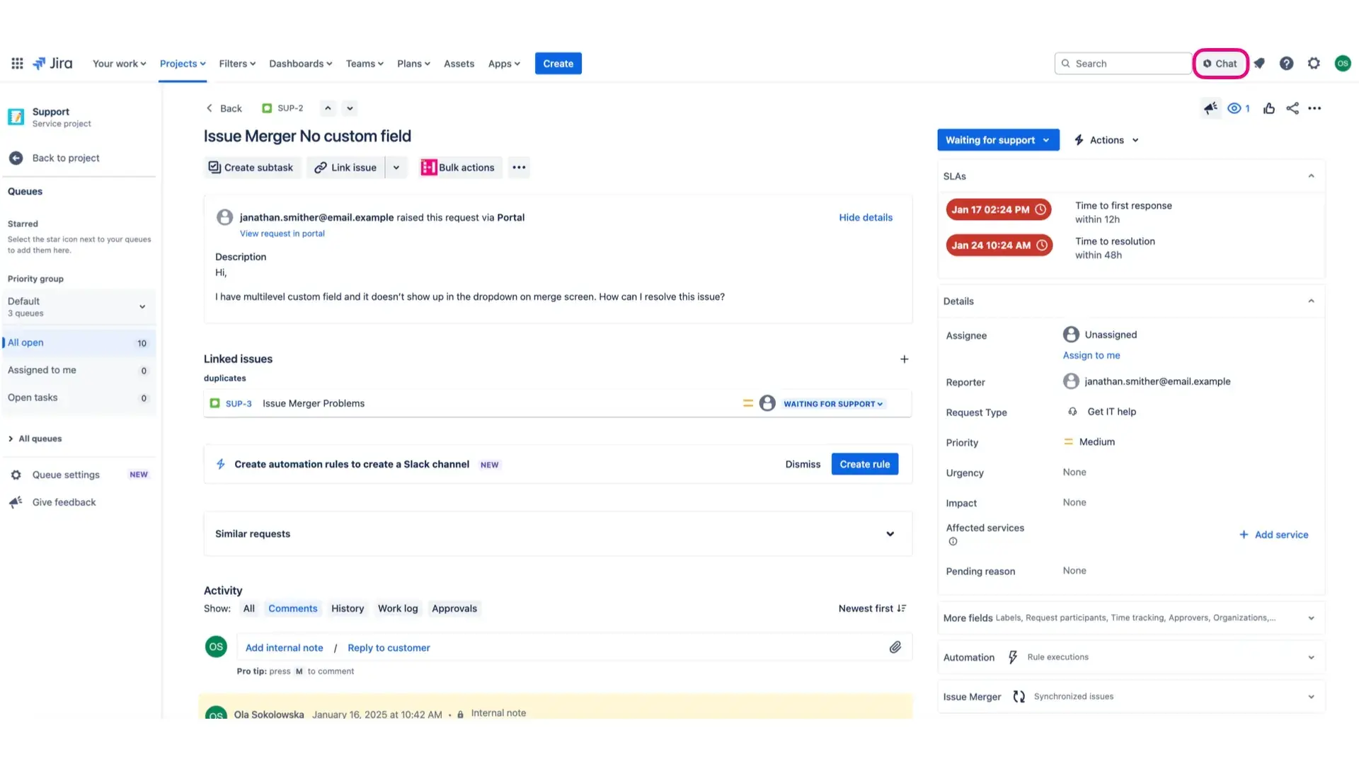The width and height of the screenshot is (1359, 764).
Task: Toggle Newest first sort order
Action: (872, 608)
